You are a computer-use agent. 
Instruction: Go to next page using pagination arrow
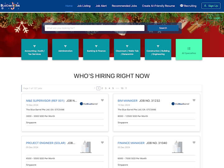pos(126,88)
